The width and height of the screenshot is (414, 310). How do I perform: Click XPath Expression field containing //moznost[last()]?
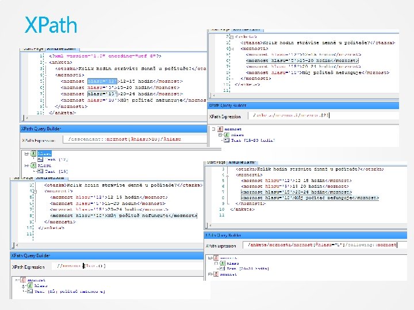click(x=127, y=266)
